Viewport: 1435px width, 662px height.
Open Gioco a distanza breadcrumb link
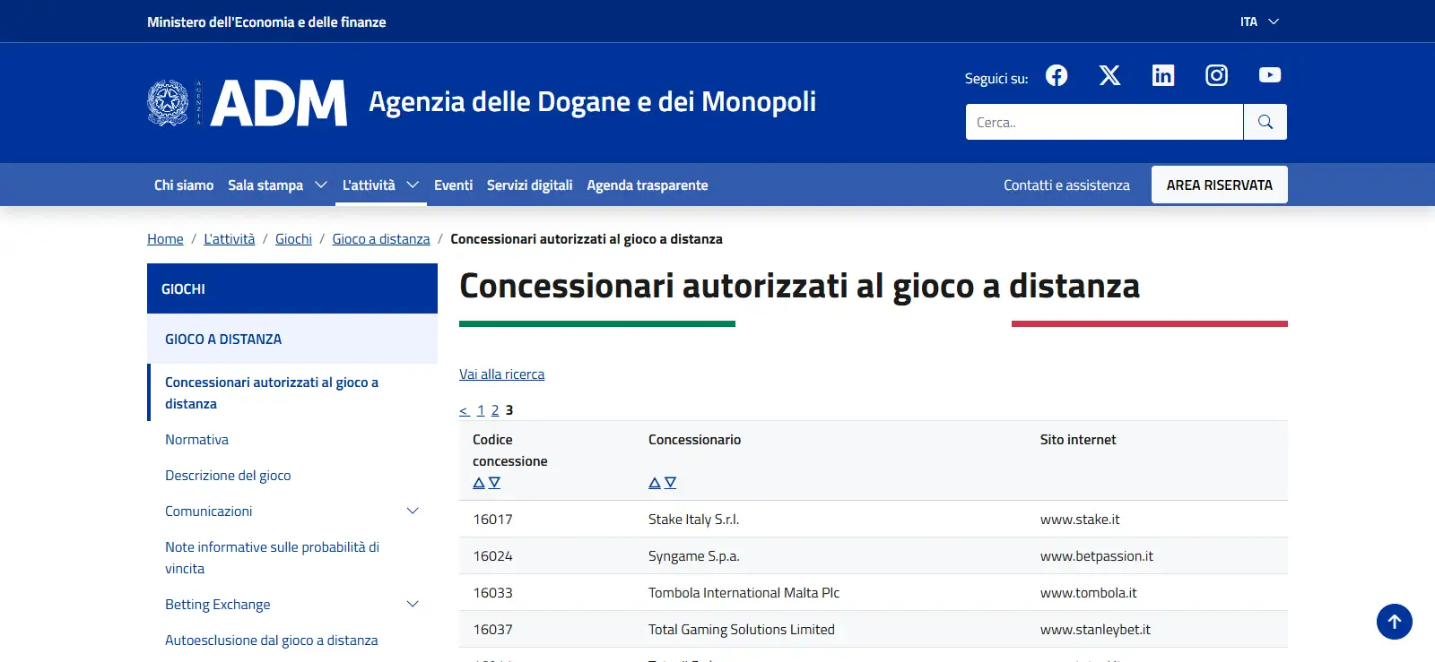pos(381,239)
